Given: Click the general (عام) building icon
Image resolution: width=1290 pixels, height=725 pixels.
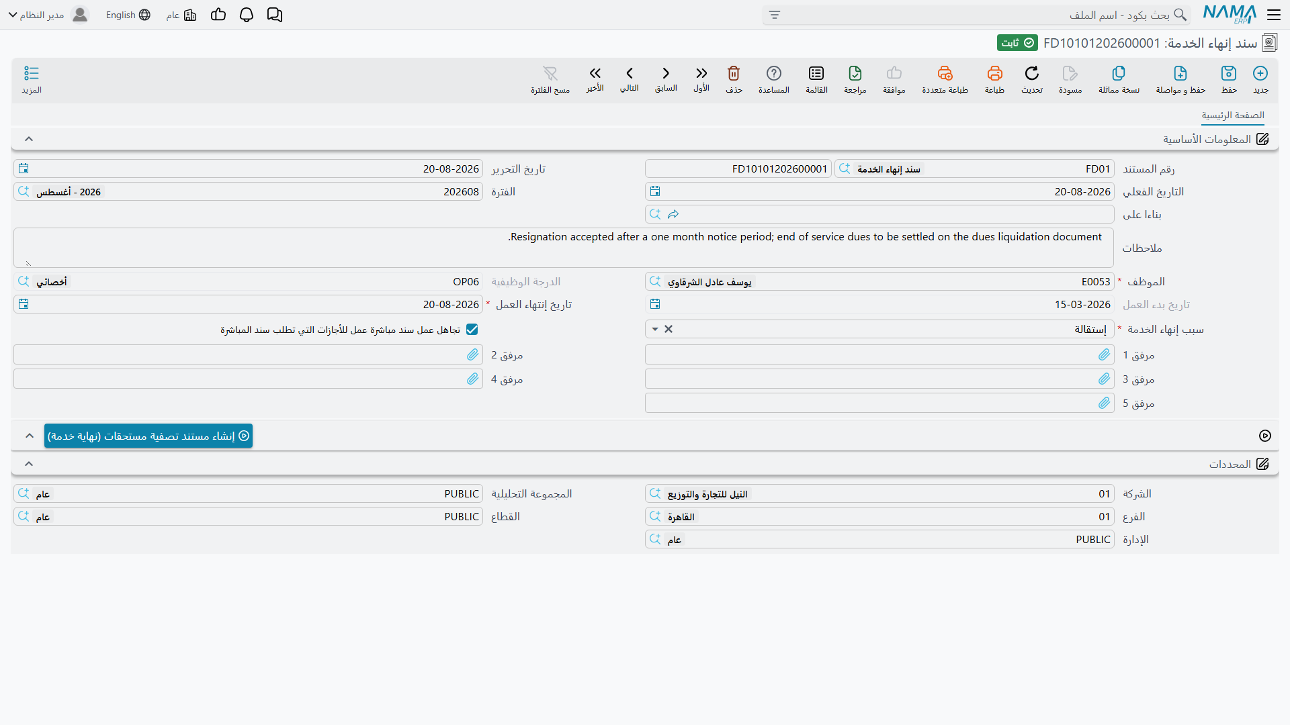Looking at the screenshot, I should (190, 15).
